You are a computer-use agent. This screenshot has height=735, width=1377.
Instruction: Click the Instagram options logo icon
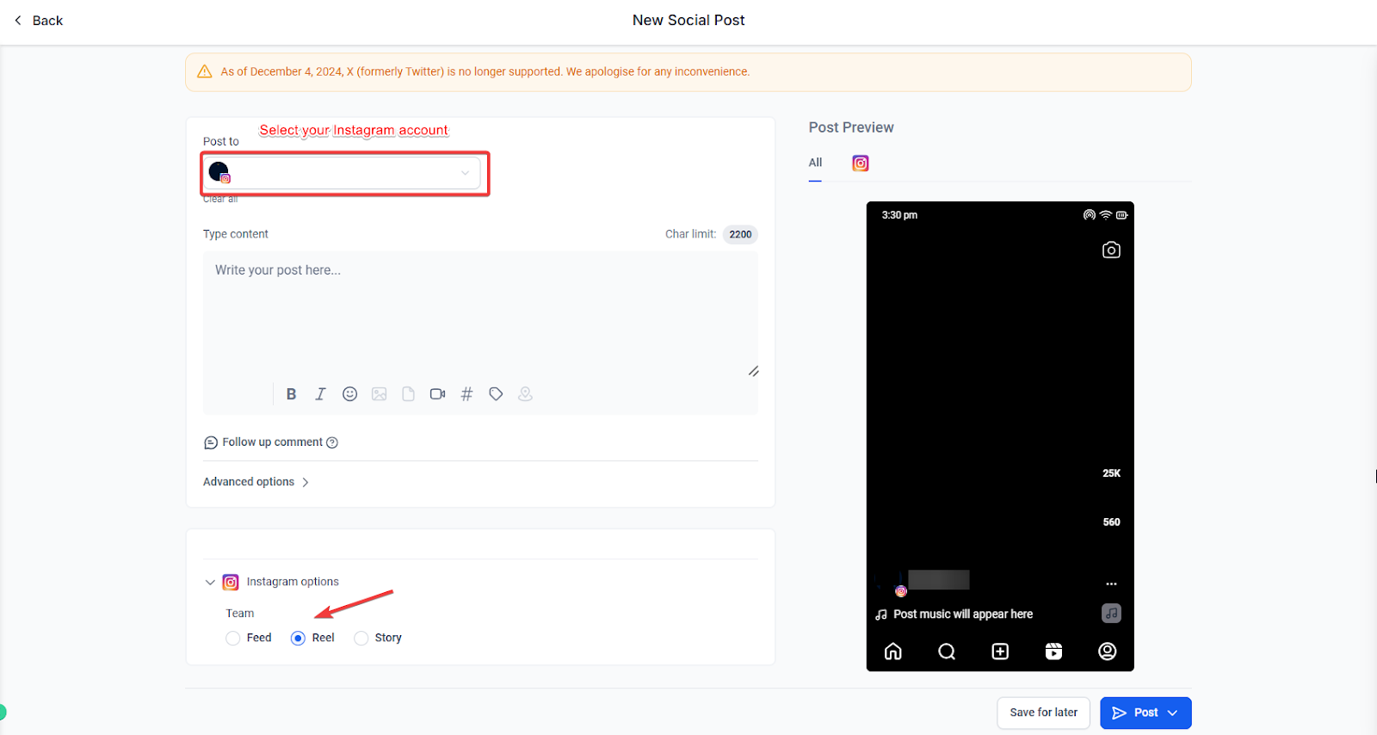[231, 583]
